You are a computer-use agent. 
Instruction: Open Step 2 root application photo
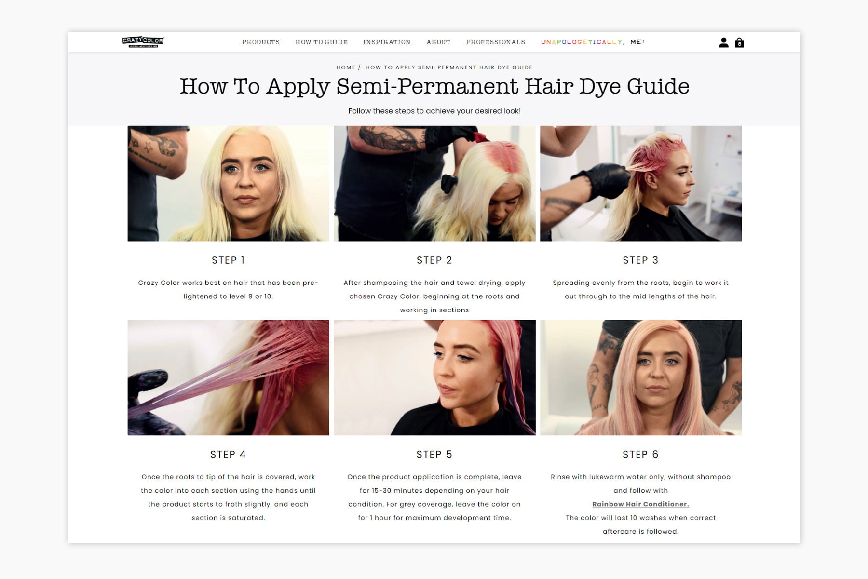pos(434,184)
